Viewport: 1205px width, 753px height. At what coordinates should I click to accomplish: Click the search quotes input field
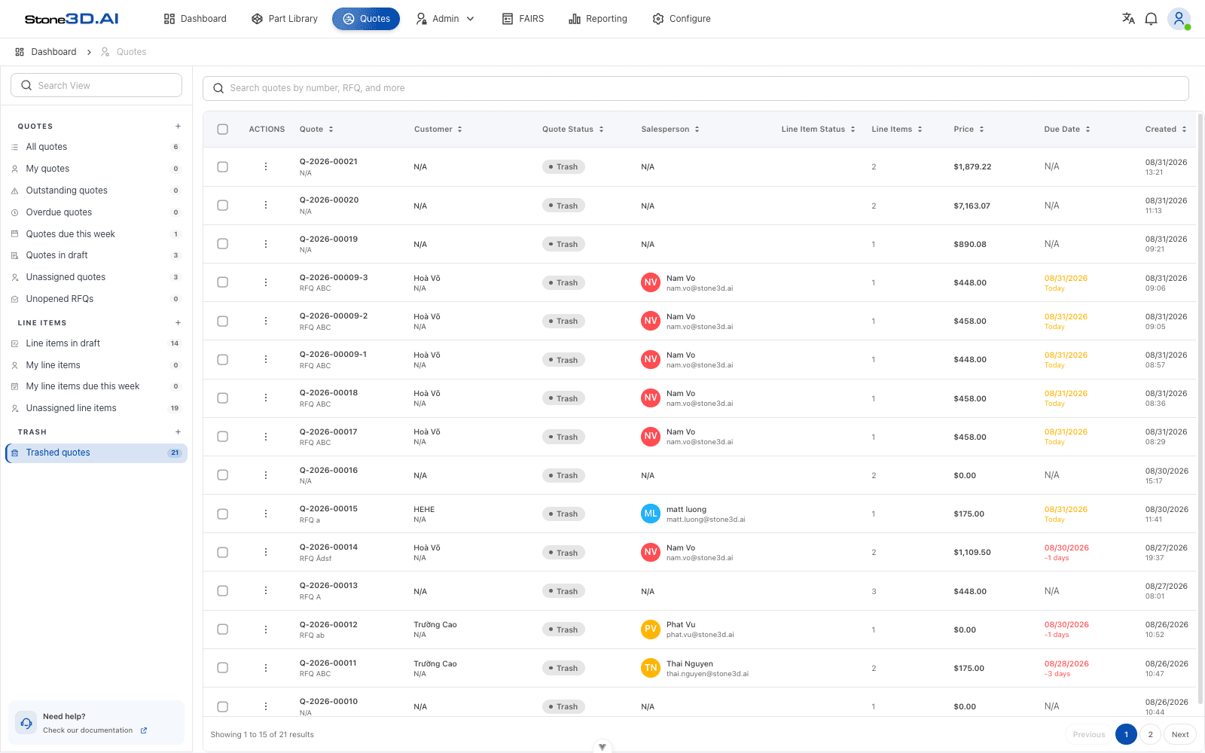[x=696, y=88]
